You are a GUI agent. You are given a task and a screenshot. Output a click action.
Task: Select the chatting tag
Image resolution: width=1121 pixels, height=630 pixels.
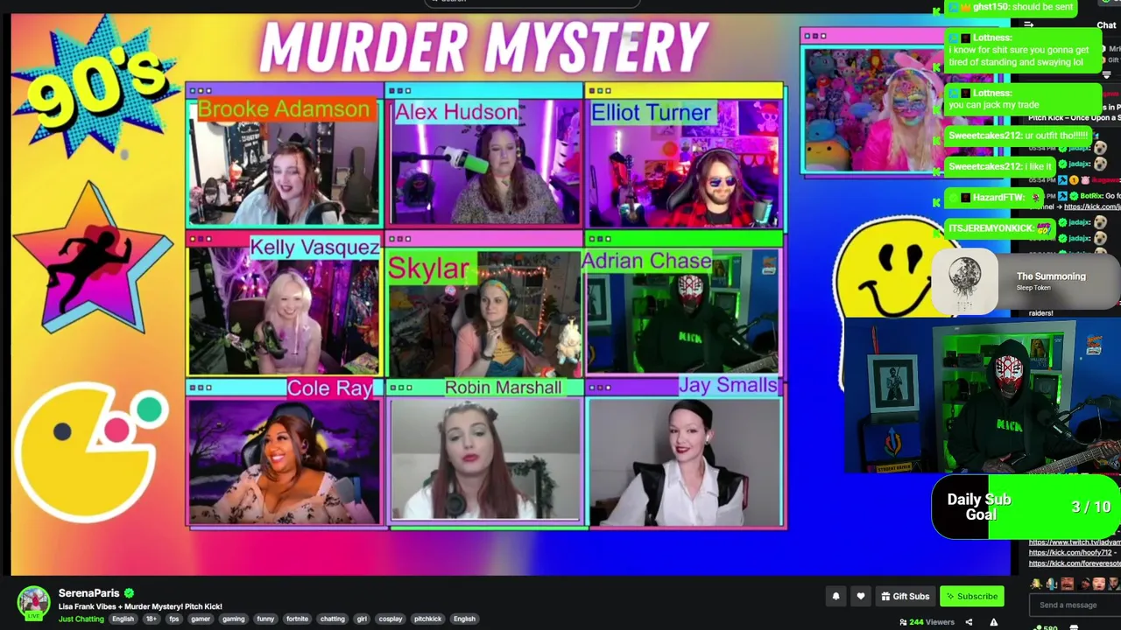333,619
